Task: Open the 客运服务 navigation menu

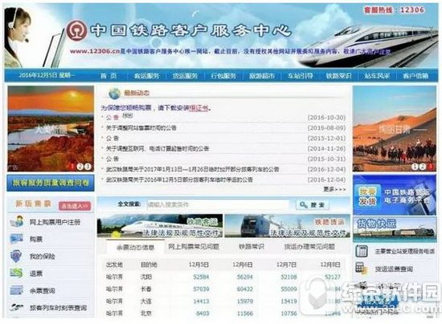Action: tap(146, 75)
